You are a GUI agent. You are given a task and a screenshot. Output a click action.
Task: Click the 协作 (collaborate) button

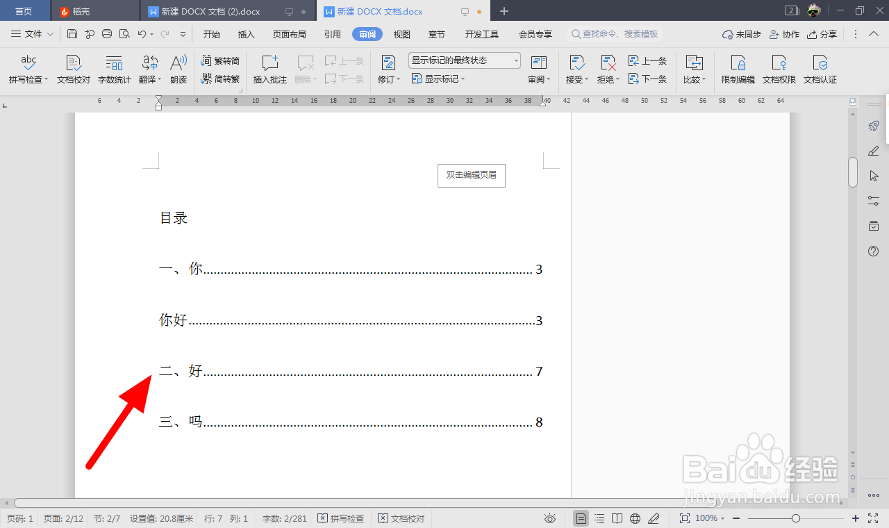tap(784, 34)
